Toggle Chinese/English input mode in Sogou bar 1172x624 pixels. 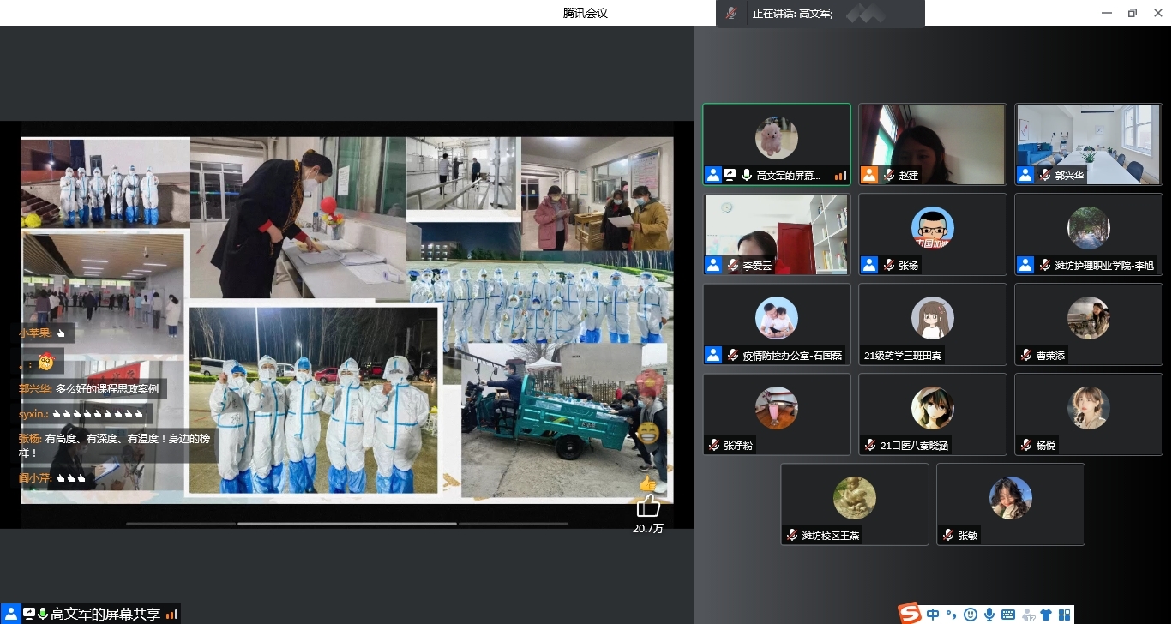pos(933,614)
